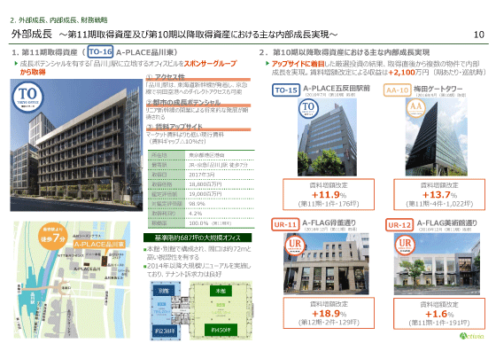Click the AA-10 badge beside 梅田ゲートタワー
496x351 pixels.
click(398, 90)
